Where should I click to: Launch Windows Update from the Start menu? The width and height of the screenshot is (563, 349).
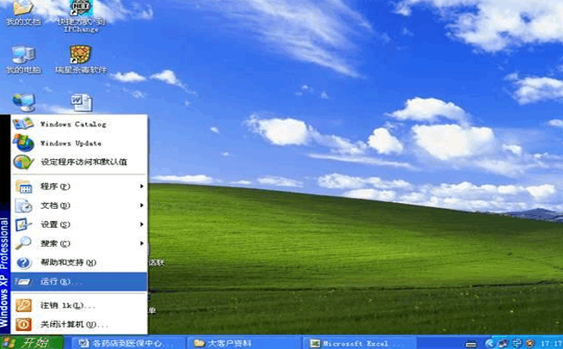[79, 143]
